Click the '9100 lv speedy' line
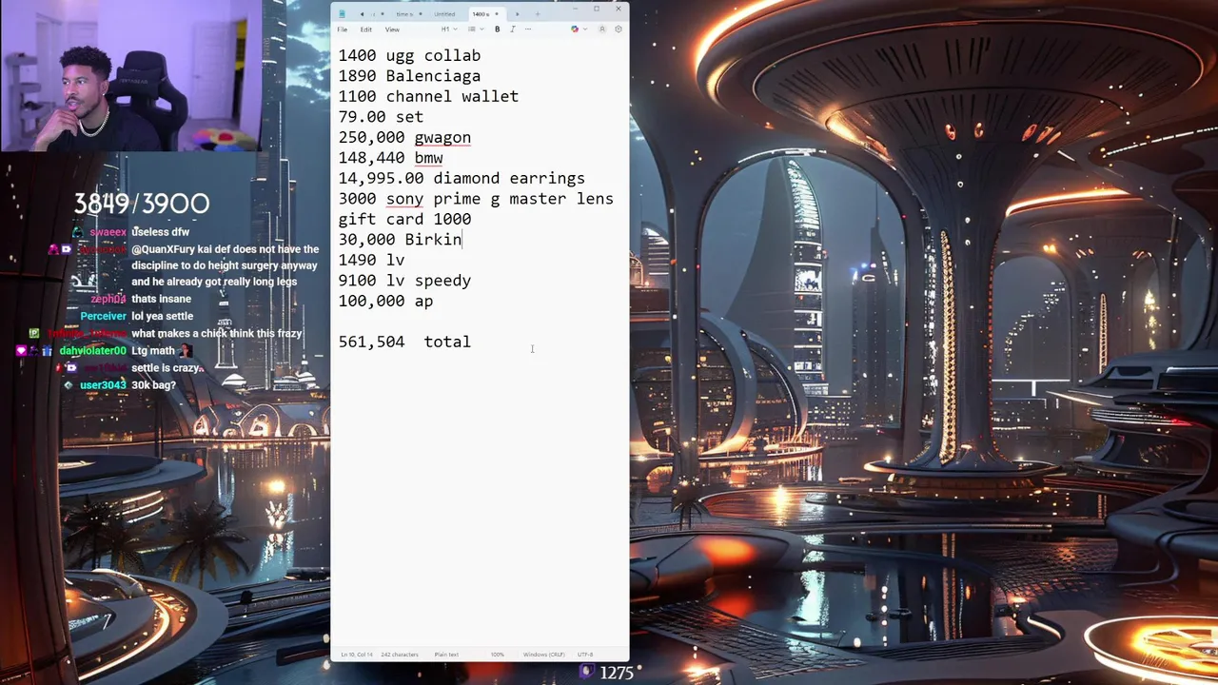Viewport: 1218px width, 685px height. (x=404, y=281)
